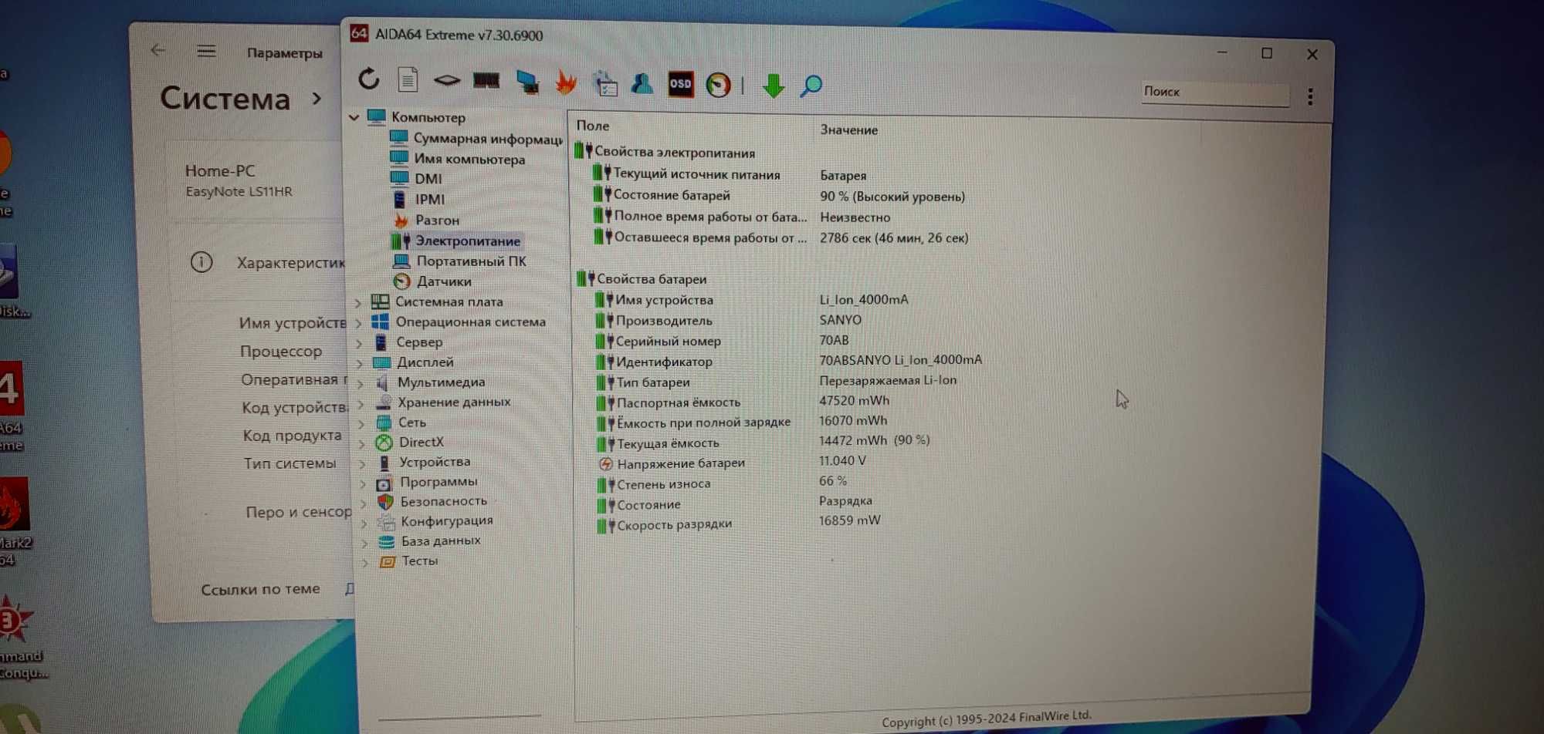Click the Значение column header
The width and height of the screenshot is (1544, 734).
pos(849,130)
